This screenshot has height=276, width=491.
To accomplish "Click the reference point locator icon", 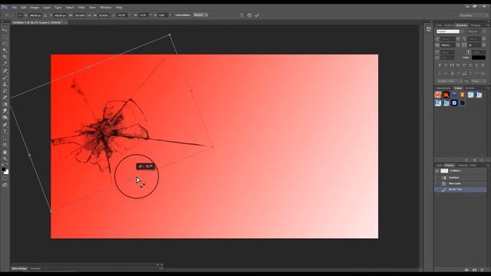I will 21,15.
